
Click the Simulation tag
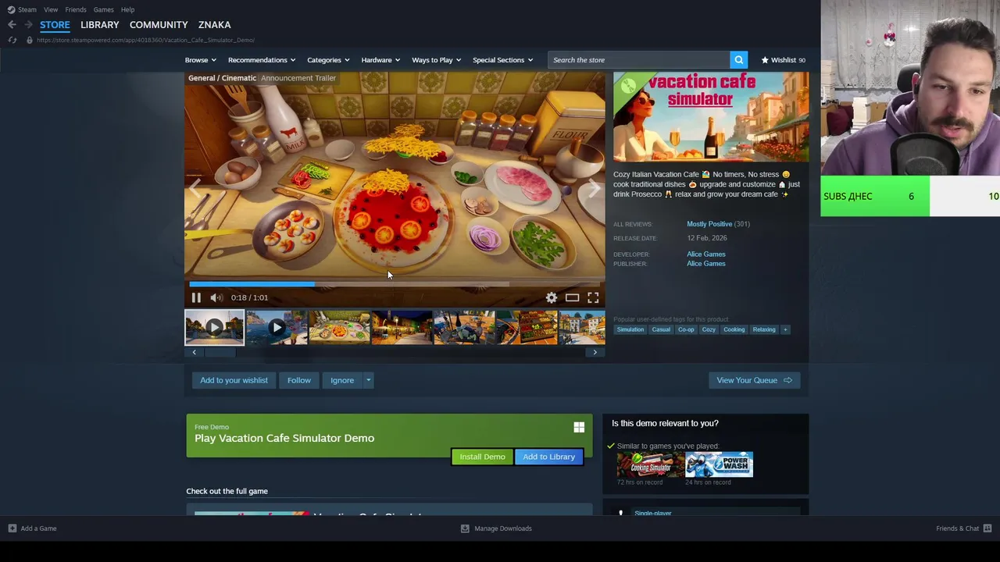[630, 329]
